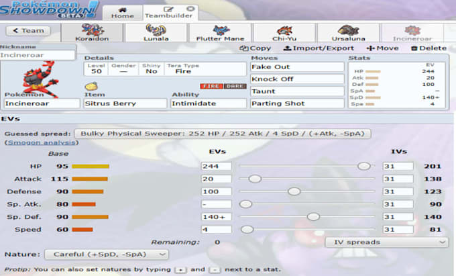
Task: Open the IV spreads dropdown
Action: tap(386, 242)
